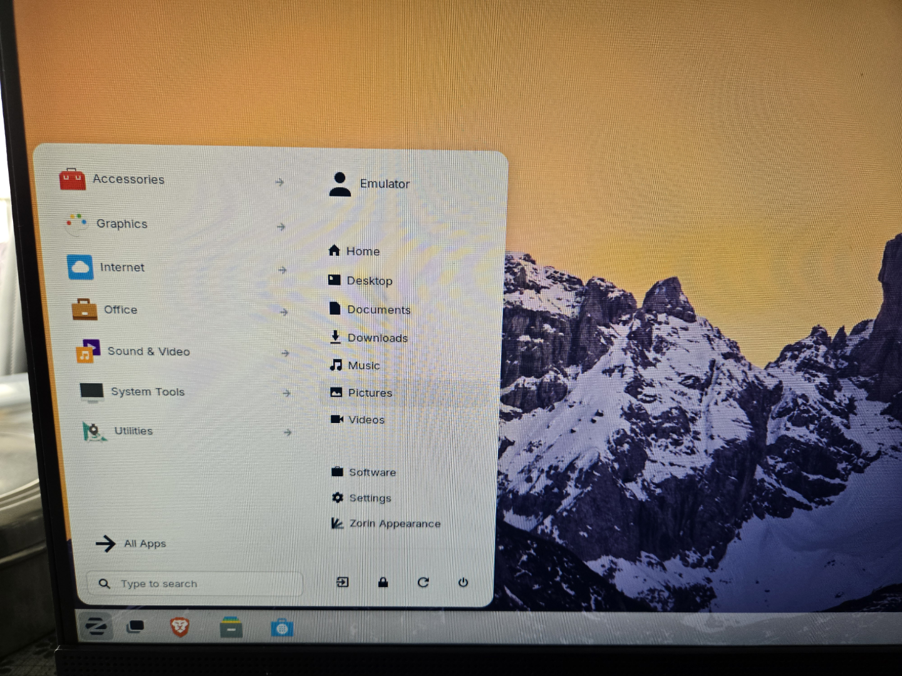Open Settings from the menu
Image resolution: width=902 pixels, height=676 pixels.
coord(361,498)
